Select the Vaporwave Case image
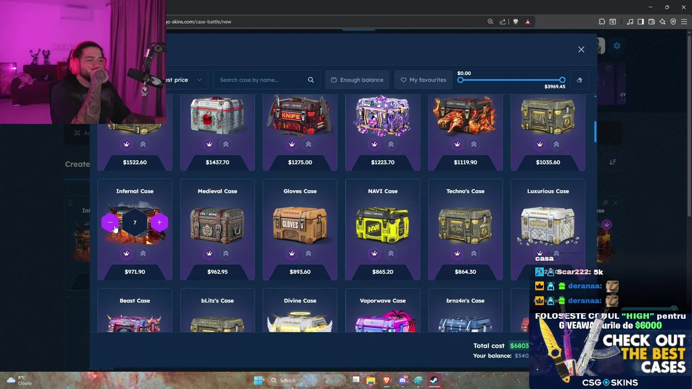Image resolution: width=692 pixels, height=389 pixels. [383, 321]
